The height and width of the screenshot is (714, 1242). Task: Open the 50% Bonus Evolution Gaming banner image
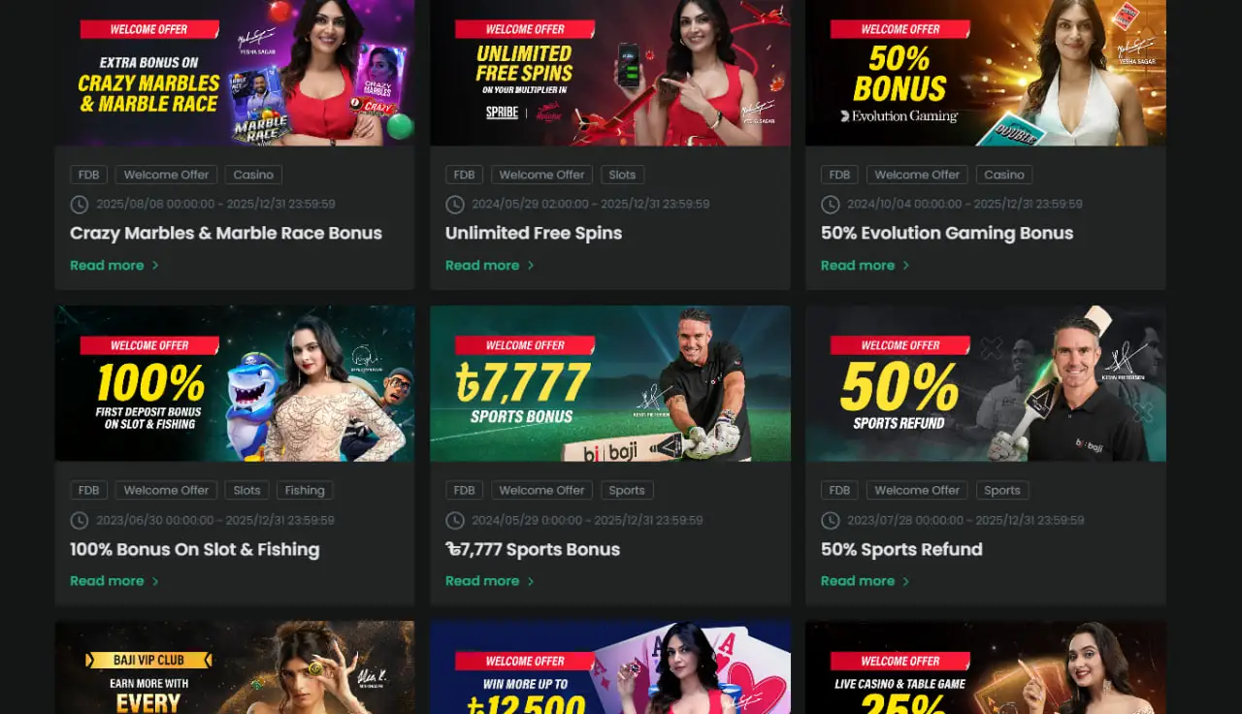click(x=986, y=73)
